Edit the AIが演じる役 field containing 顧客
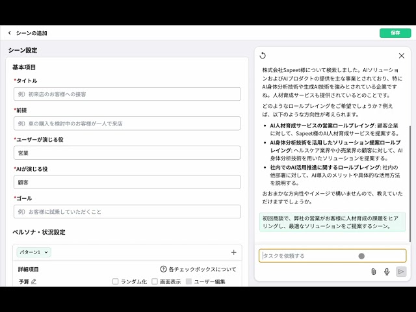 (x=127, y=182)
